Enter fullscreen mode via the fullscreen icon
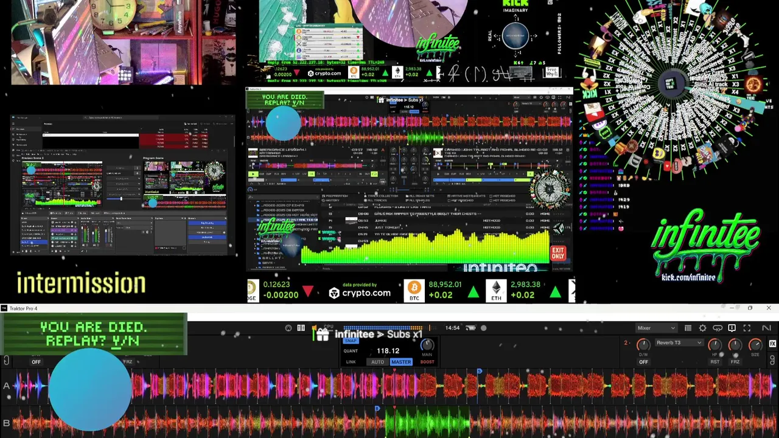 click(x=747, y=328)
